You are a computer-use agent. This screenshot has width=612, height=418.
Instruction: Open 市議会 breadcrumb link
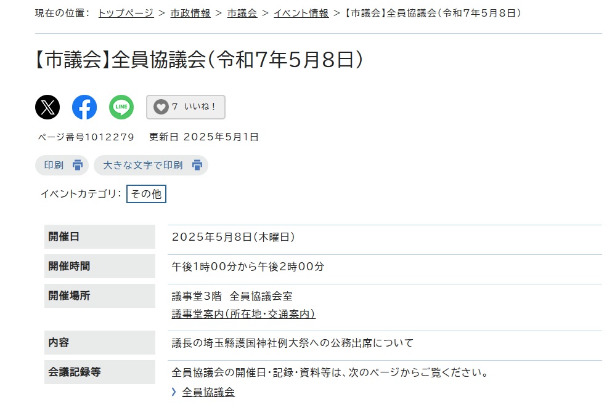point(242,14)
